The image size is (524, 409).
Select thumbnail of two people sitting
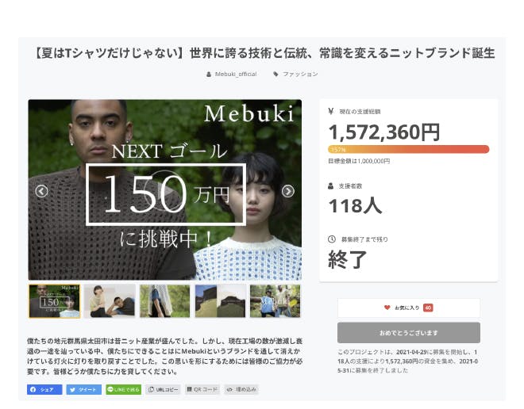(x=110, y=301)
